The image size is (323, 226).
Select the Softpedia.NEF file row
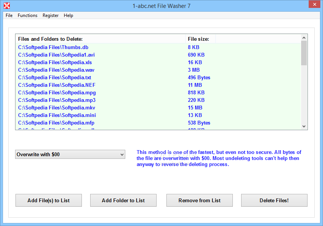(158, 85)
